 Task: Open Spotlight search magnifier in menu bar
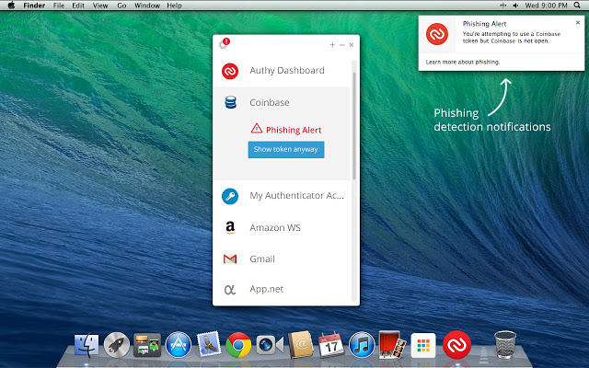[577, 6]
